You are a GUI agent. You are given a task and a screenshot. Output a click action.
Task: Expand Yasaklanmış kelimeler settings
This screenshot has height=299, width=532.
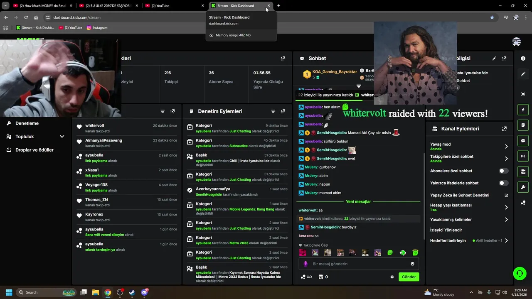506,220
